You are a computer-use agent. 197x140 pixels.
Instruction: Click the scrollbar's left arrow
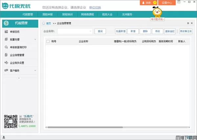(46, 127)
